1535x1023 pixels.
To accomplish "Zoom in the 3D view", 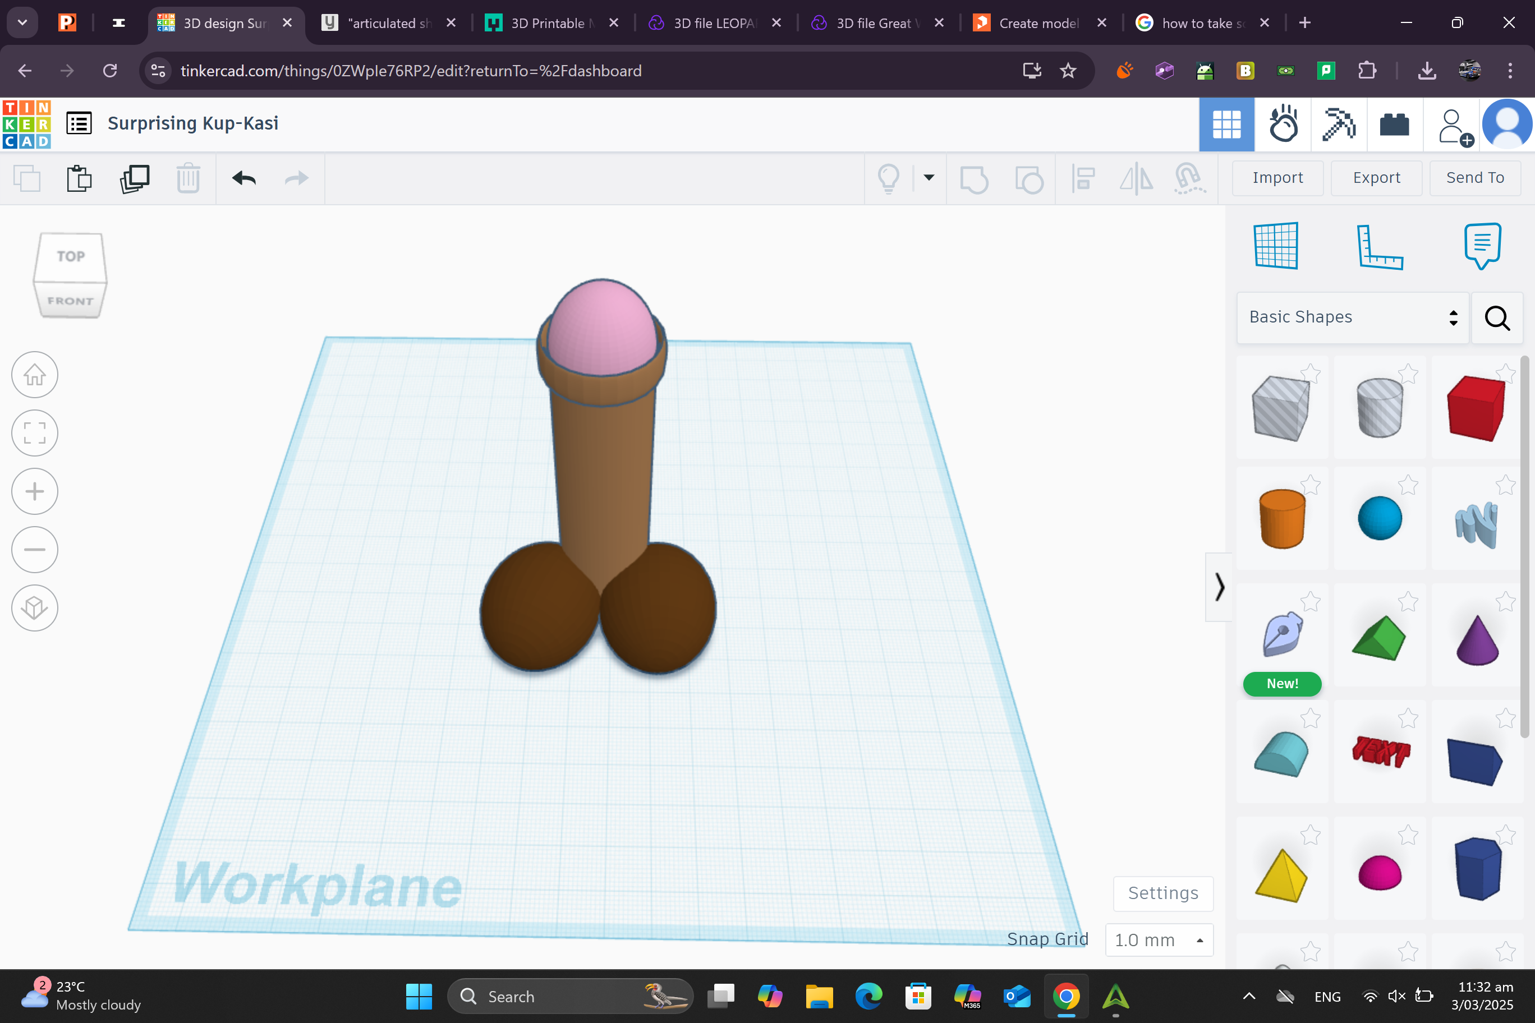I will pos(35,491).
